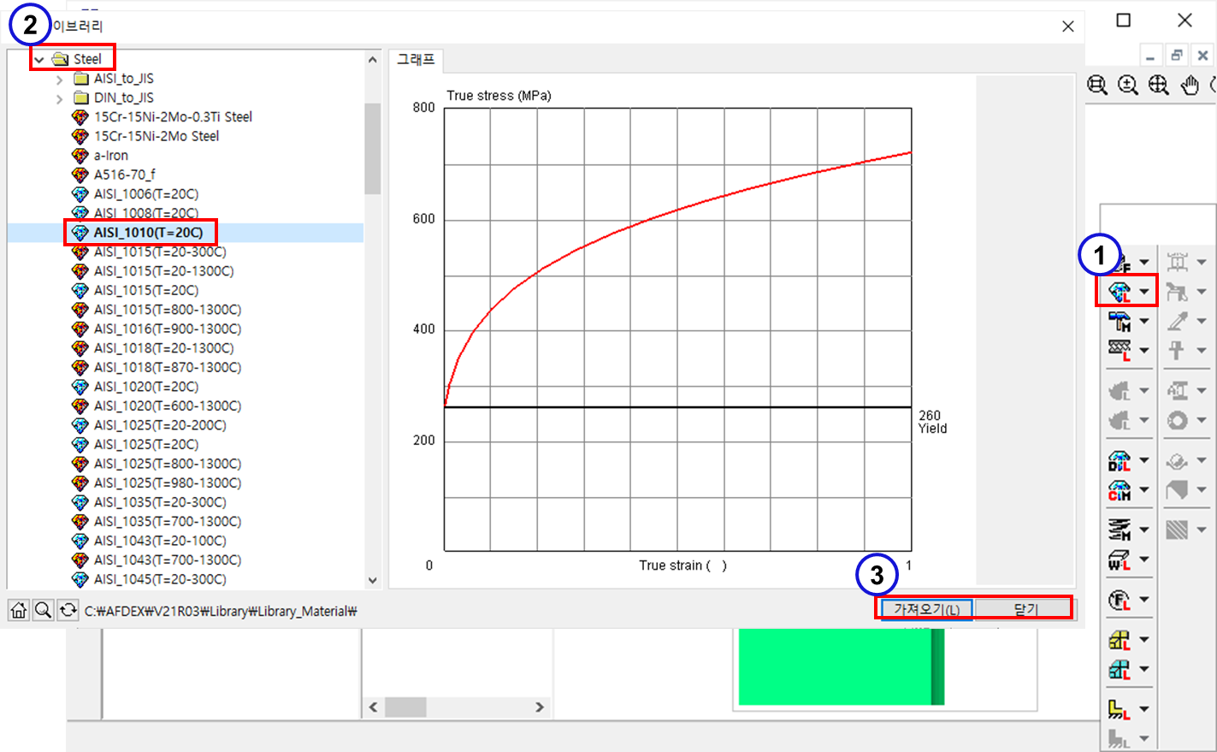The image size is (1217, 752).
Task: Select AISI_1015(T=20C) material
Action: tap(145, 291)
